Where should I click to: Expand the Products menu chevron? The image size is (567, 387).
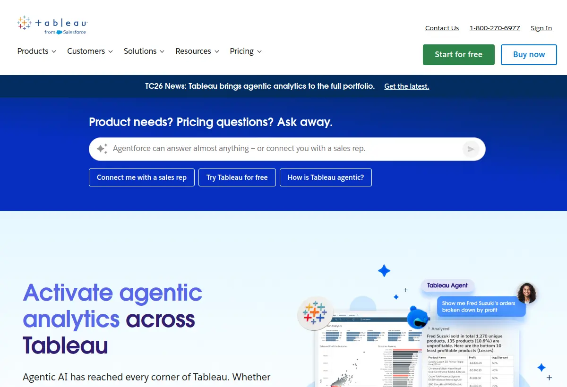pyautogui.click(x=54, y=51)
